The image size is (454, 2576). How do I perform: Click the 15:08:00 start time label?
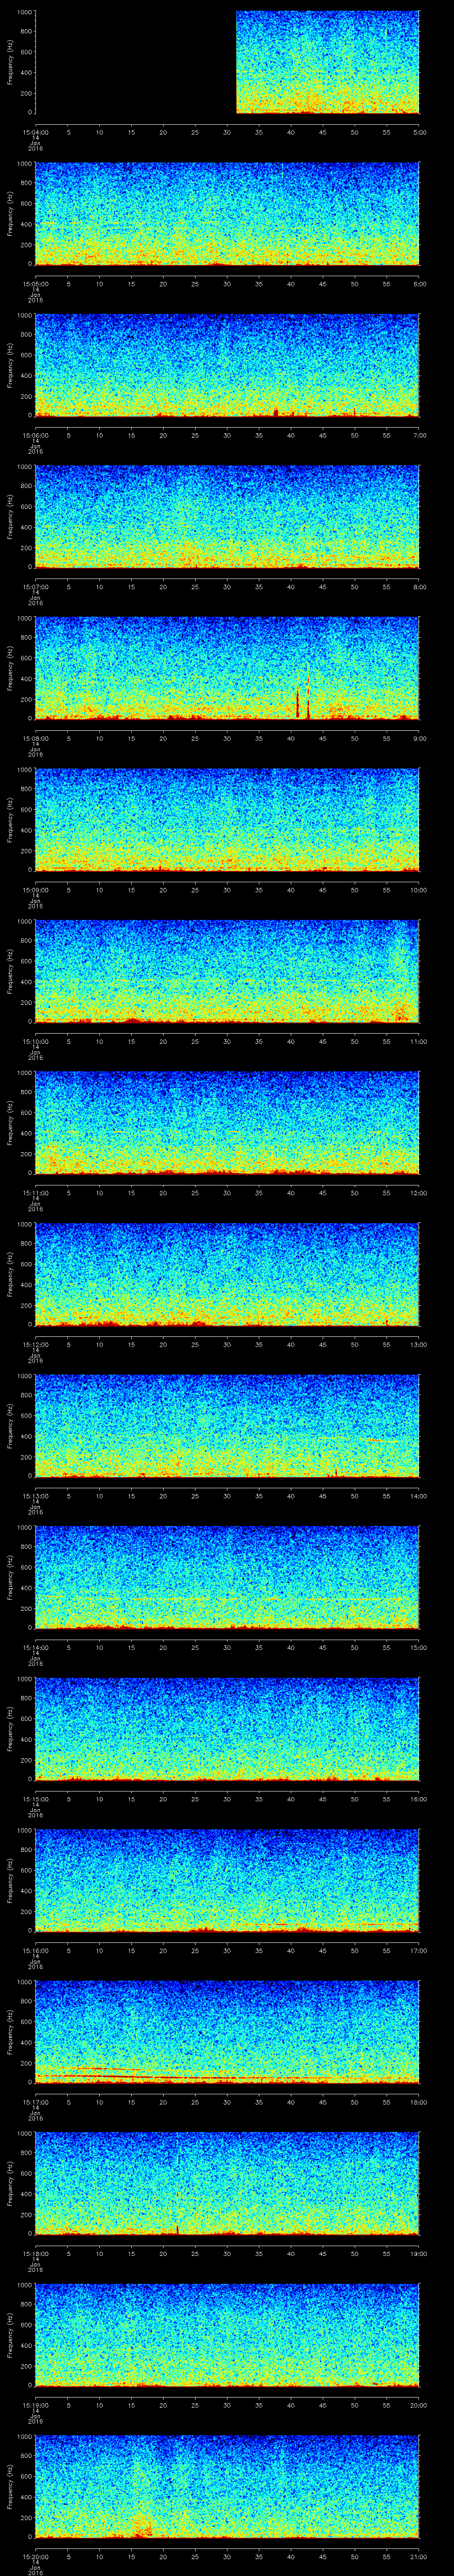tap(35, 738)
